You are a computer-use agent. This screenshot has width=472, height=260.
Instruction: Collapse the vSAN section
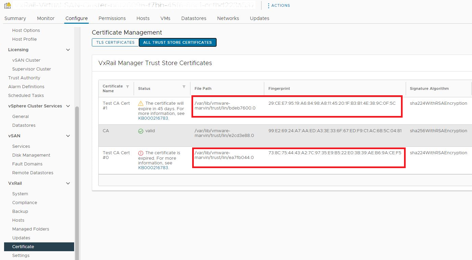(x=68, y=136)
